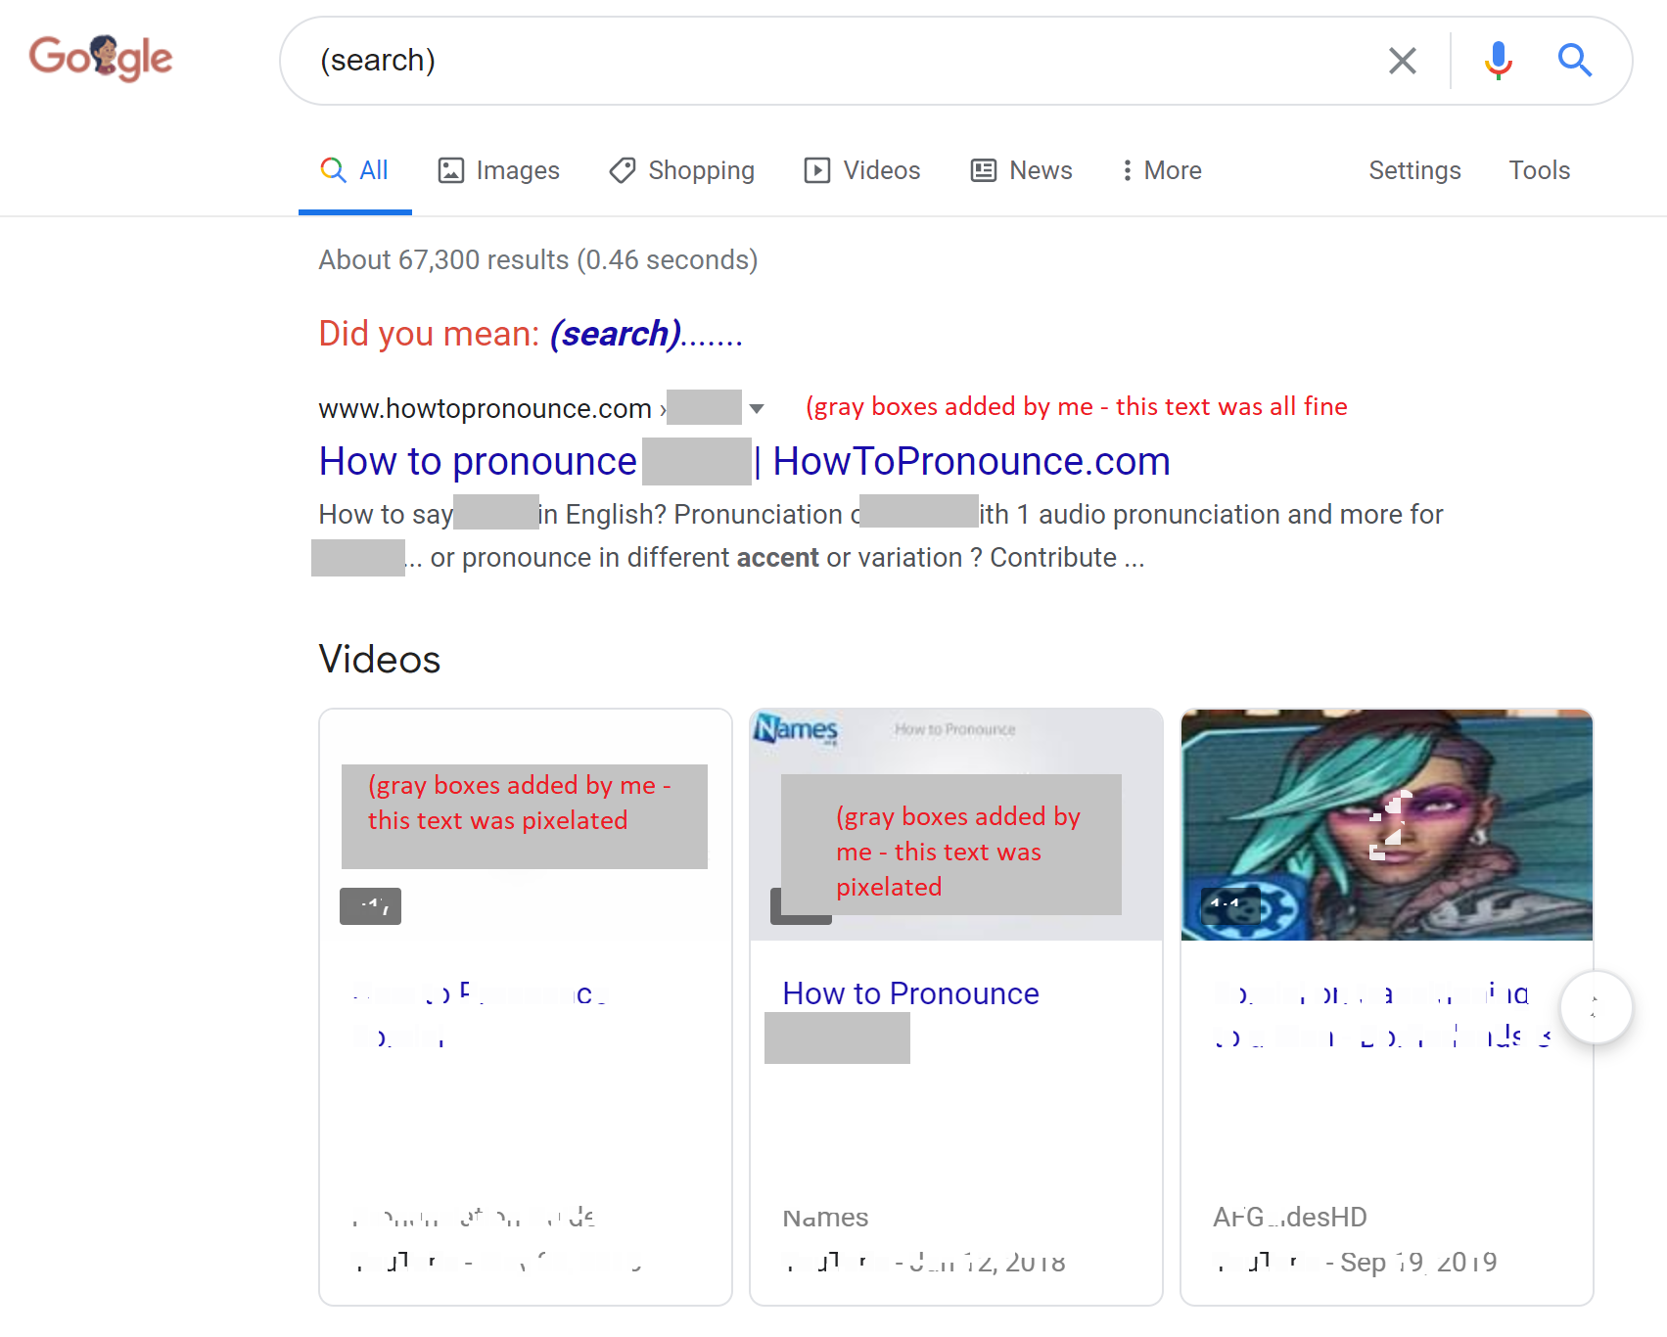Switch to the All results tab

(x=354, y=169)
